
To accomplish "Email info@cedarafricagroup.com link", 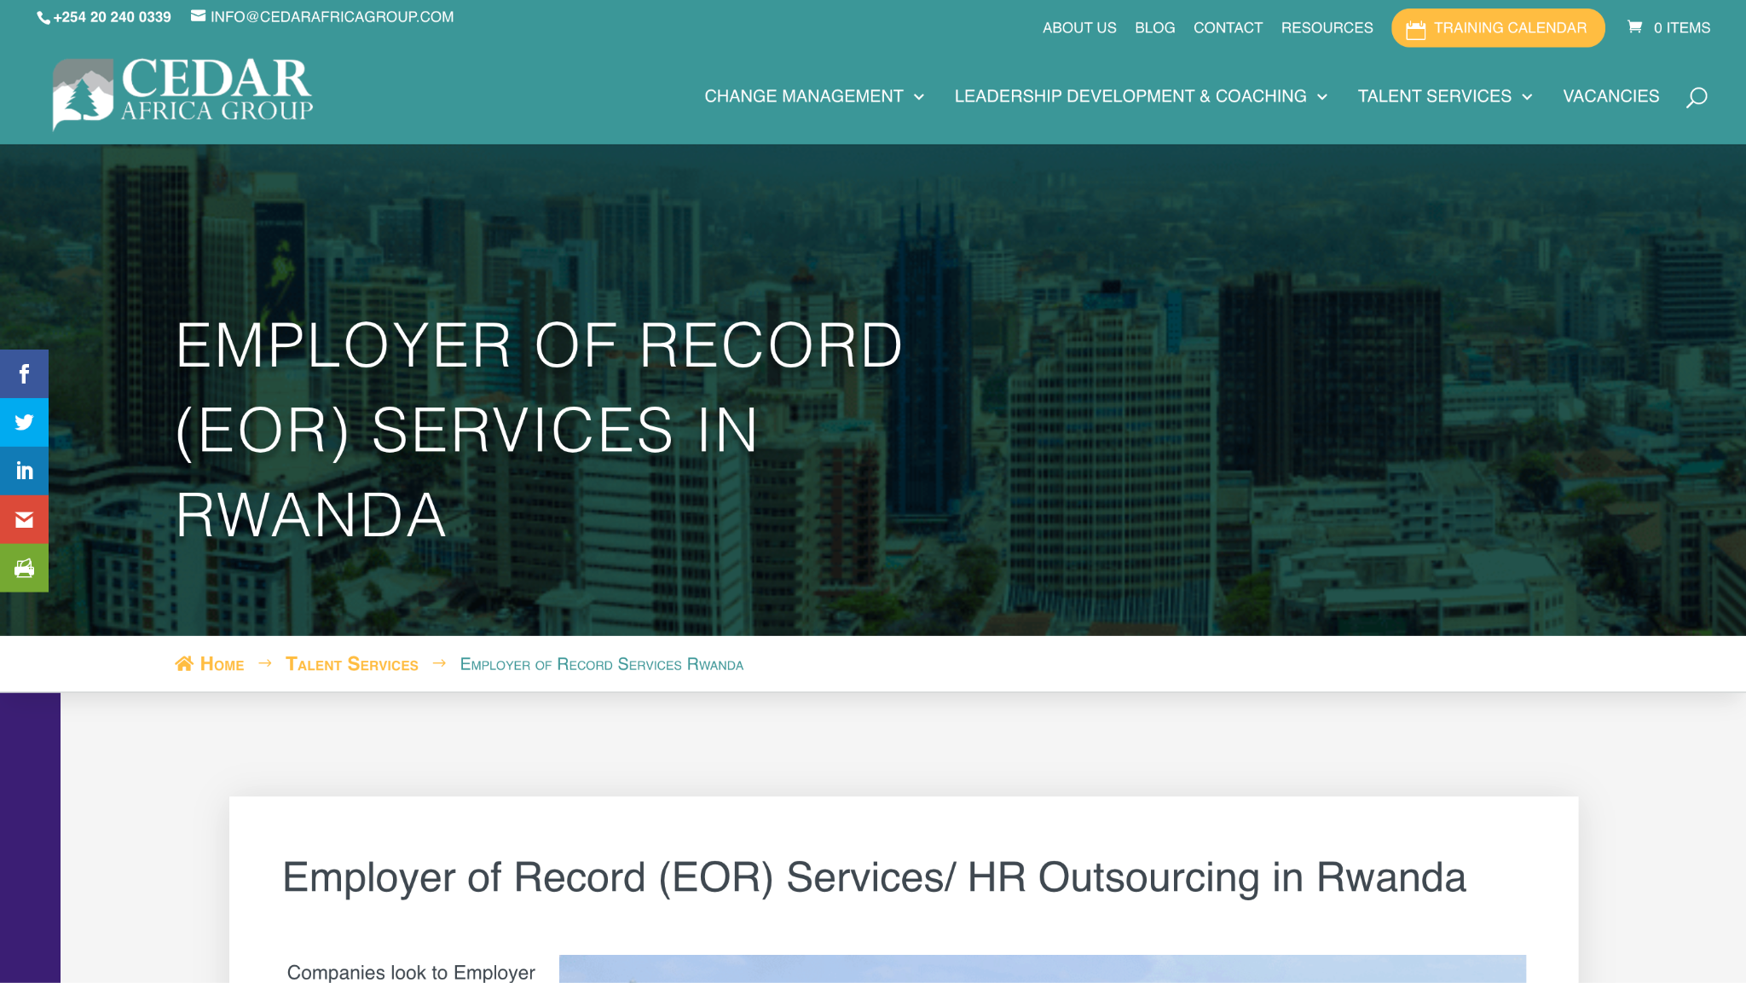I will coord(332,17).
